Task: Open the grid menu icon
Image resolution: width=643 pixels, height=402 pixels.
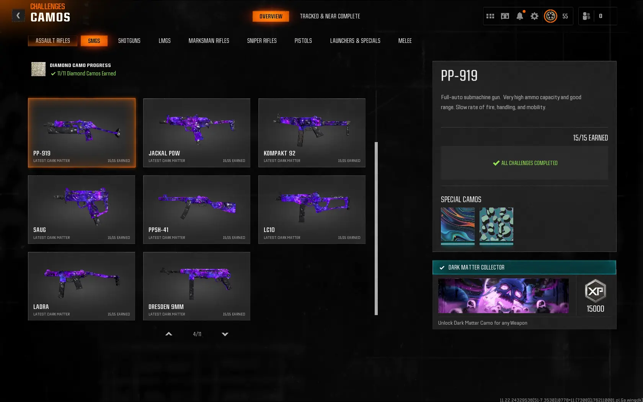Action: click(490, 16)
